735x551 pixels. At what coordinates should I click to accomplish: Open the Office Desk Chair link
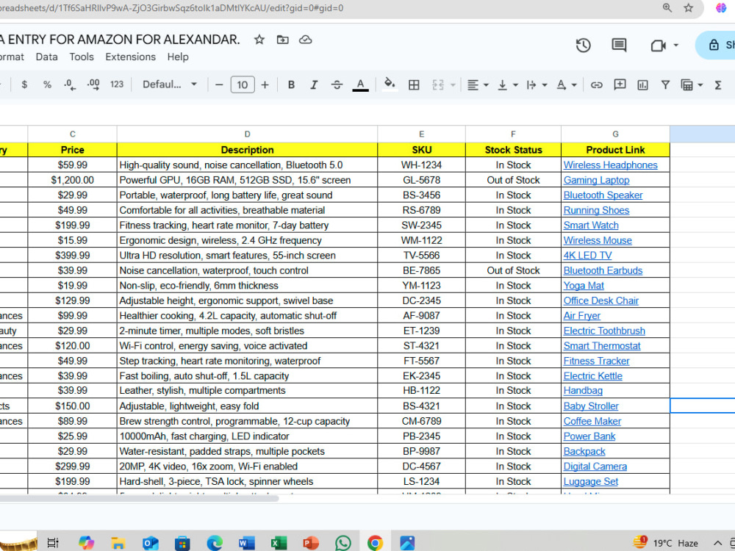(601, 300)
